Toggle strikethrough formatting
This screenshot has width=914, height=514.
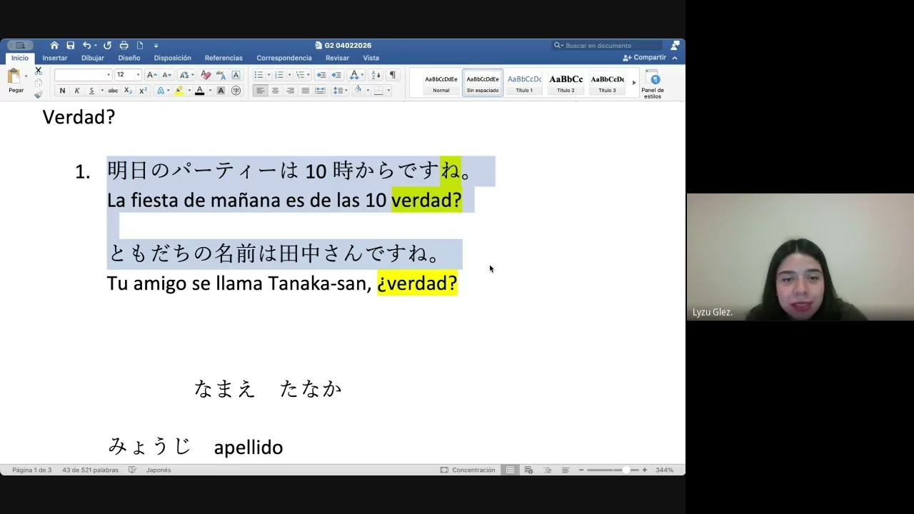(x=113, y=91)
